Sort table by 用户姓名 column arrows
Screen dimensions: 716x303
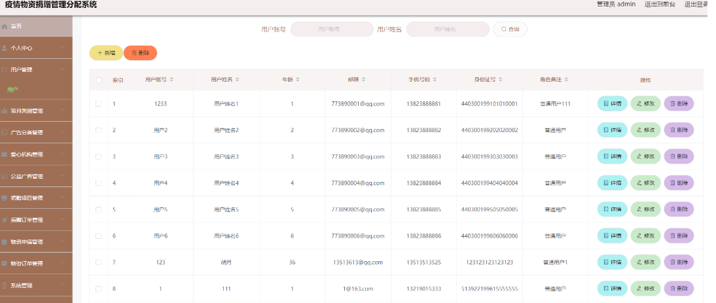point(238,80)
